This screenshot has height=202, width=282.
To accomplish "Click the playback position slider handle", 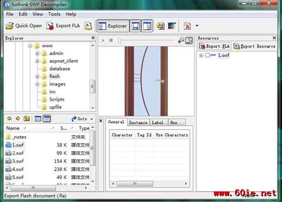I will coord(119,41).
